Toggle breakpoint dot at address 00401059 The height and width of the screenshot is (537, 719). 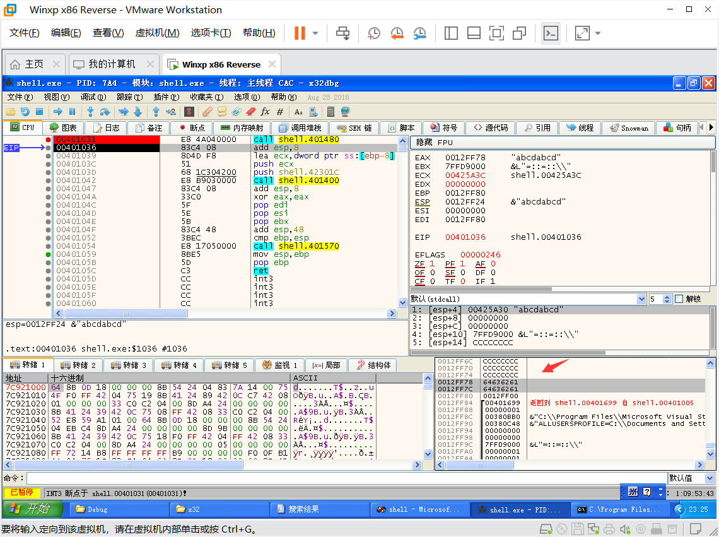(x=48, y=254)
